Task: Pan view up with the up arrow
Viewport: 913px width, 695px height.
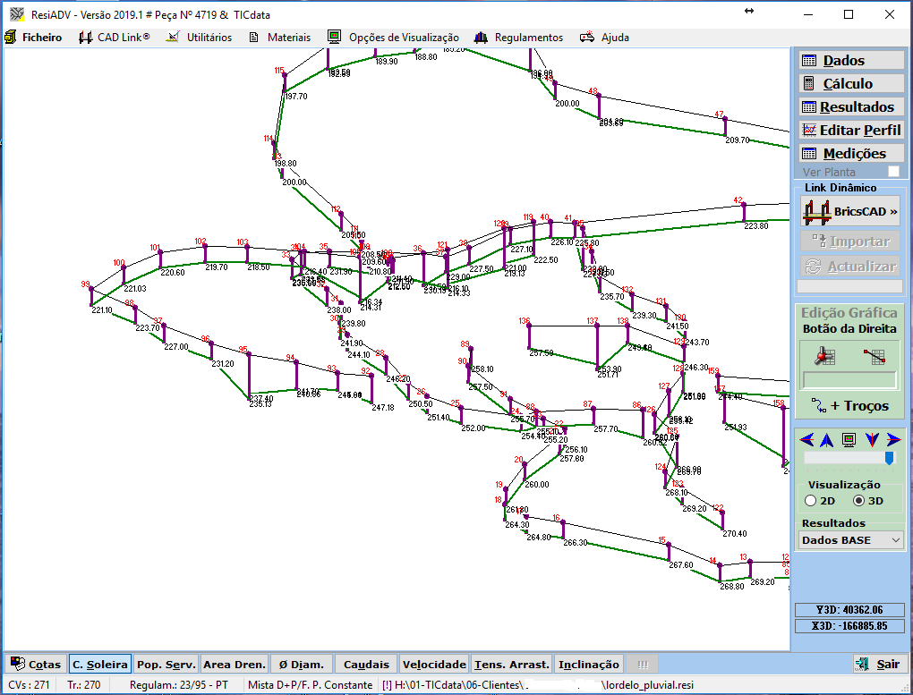Action: (x=826, y=439)
